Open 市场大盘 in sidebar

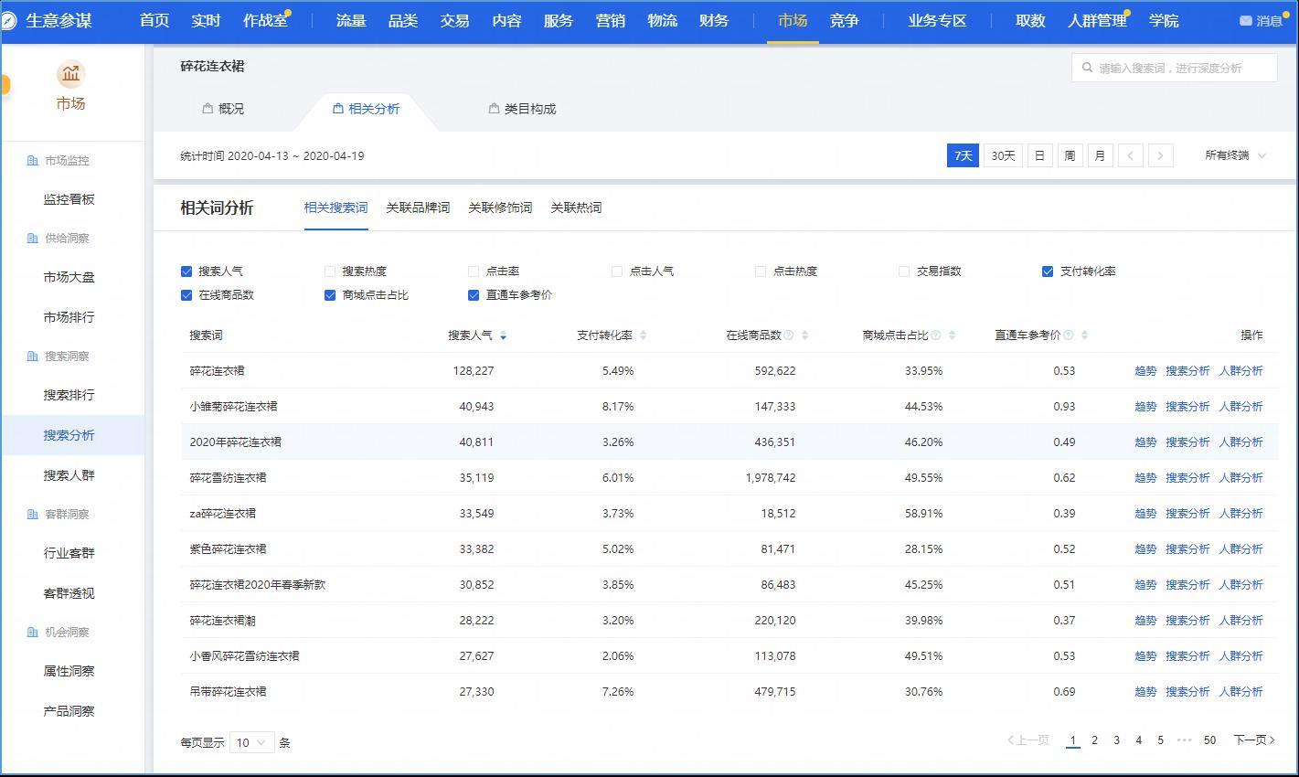click(x=69, y=277)
